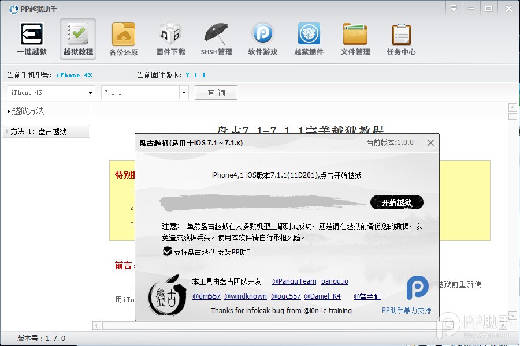This screenshot has height=346, width=520.
Task: Open the 7.1.1 firmware version dropdown
Action: click(183, 92)
